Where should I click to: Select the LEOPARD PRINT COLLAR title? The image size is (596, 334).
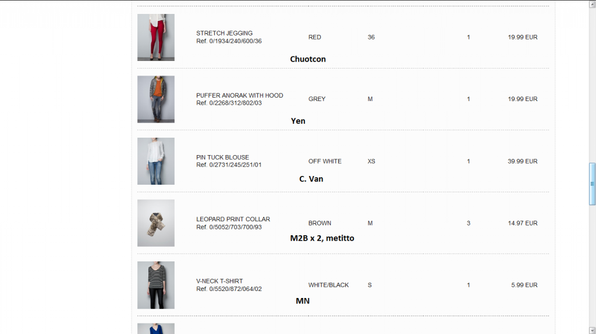coord(233,219)
